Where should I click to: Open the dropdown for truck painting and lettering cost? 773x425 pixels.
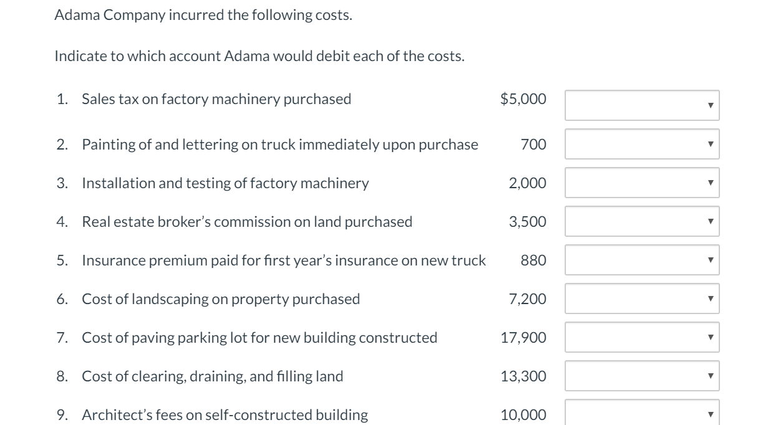pyautogui.click(x=641, y=144)
